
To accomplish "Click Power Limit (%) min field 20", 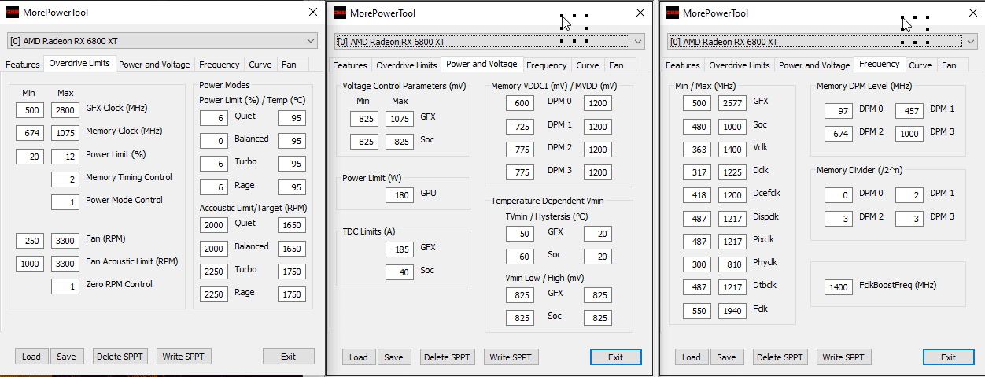I will [x=29, y=157].
